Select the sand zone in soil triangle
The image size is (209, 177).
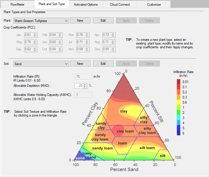click(80, 158)
